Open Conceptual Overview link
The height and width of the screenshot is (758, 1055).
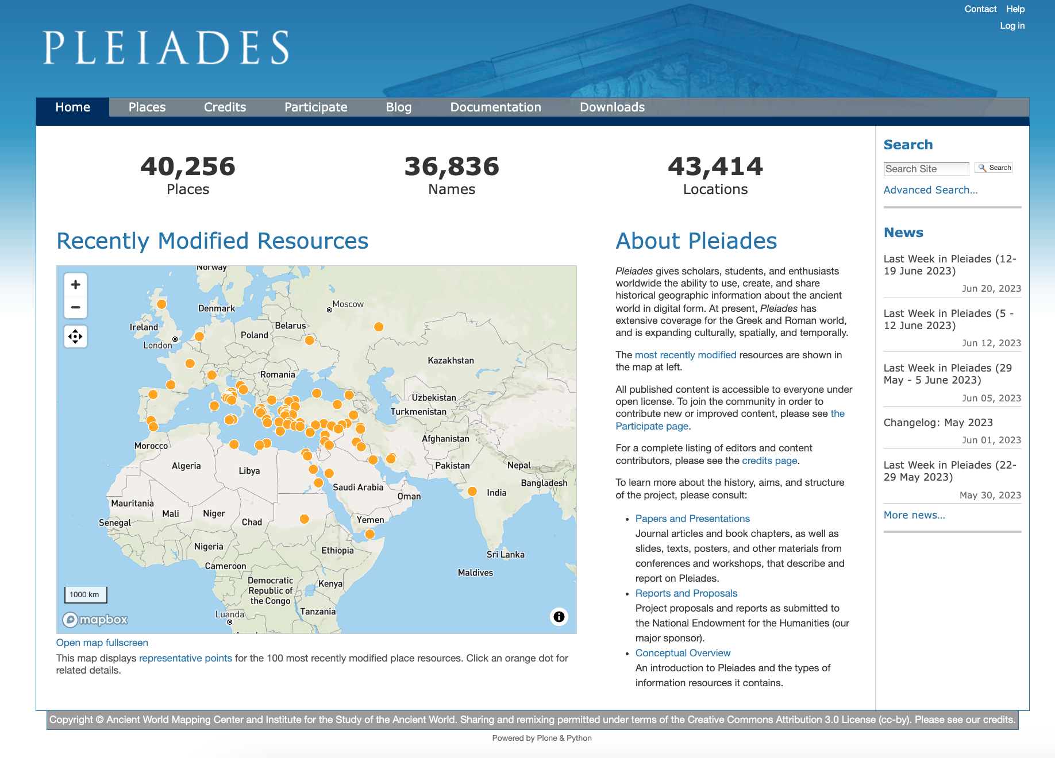coord(683,653)
